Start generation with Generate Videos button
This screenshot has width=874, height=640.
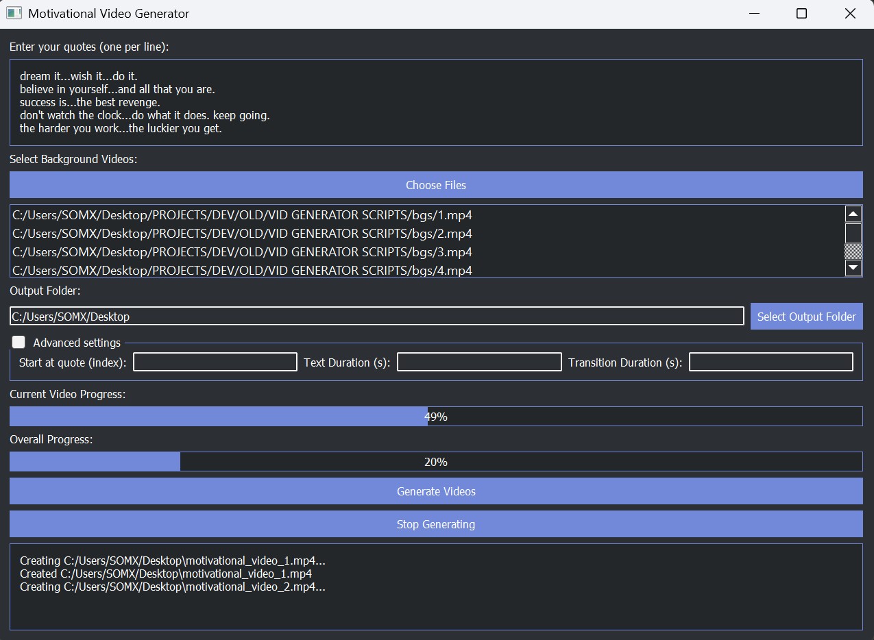click(436, 491)
